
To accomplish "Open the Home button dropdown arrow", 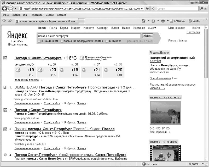I will [148, 21].
